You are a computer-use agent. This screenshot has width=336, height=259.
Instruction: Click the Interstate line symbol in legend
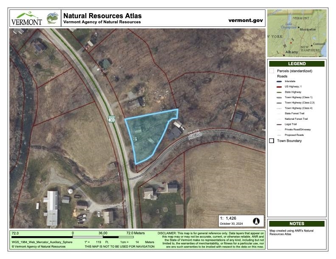pos(278,81)
